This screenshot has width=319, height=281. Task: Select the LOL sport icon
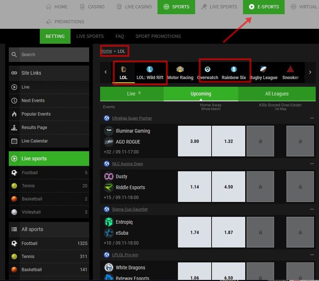coord(123,69)
